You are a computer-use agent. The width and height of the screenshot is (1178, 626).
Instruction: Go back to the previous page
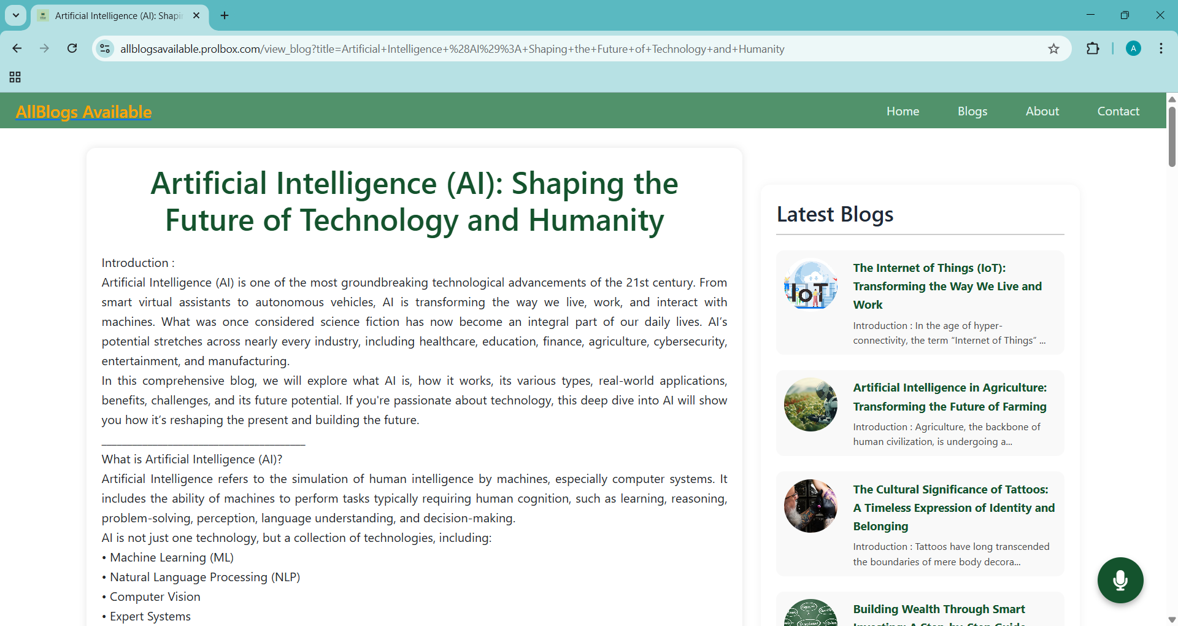point(17,48)
